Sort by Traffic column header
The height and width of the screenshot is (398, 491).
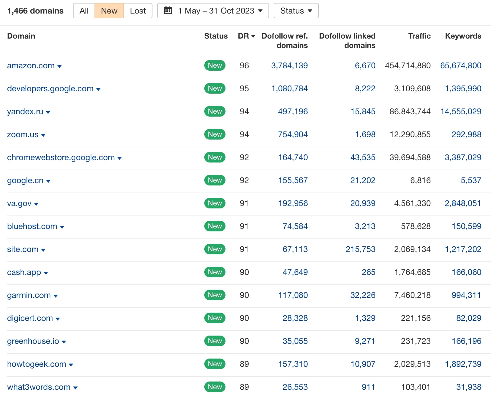[x=419, y=36]
